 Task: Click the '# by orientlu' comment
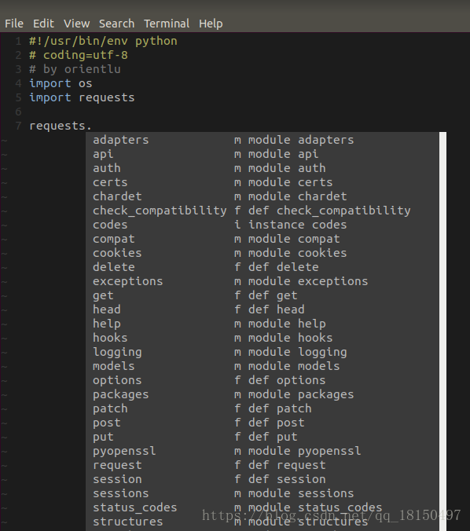pos(75,69)
